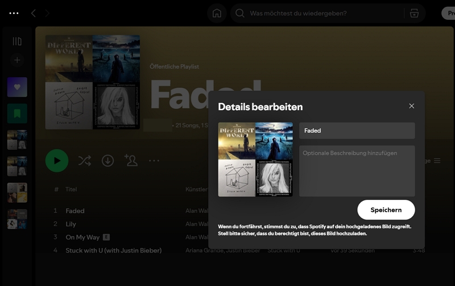Viewport: 455px width, 286px height.
Task: Select the song Lily in track list
Action: click(71, 224)
